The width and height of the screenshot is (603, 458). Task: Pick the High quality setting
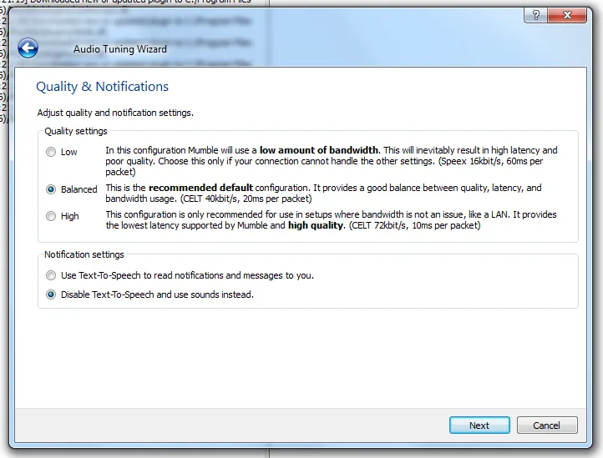[52, 216]
